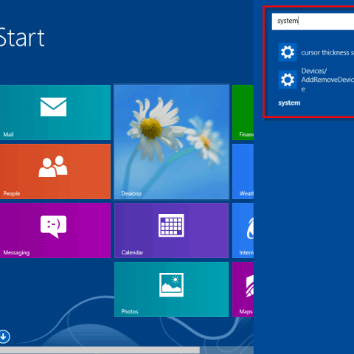This screenshot has width=354, height=354.
Task: Open the Mail tile
Action: point(55,112)
